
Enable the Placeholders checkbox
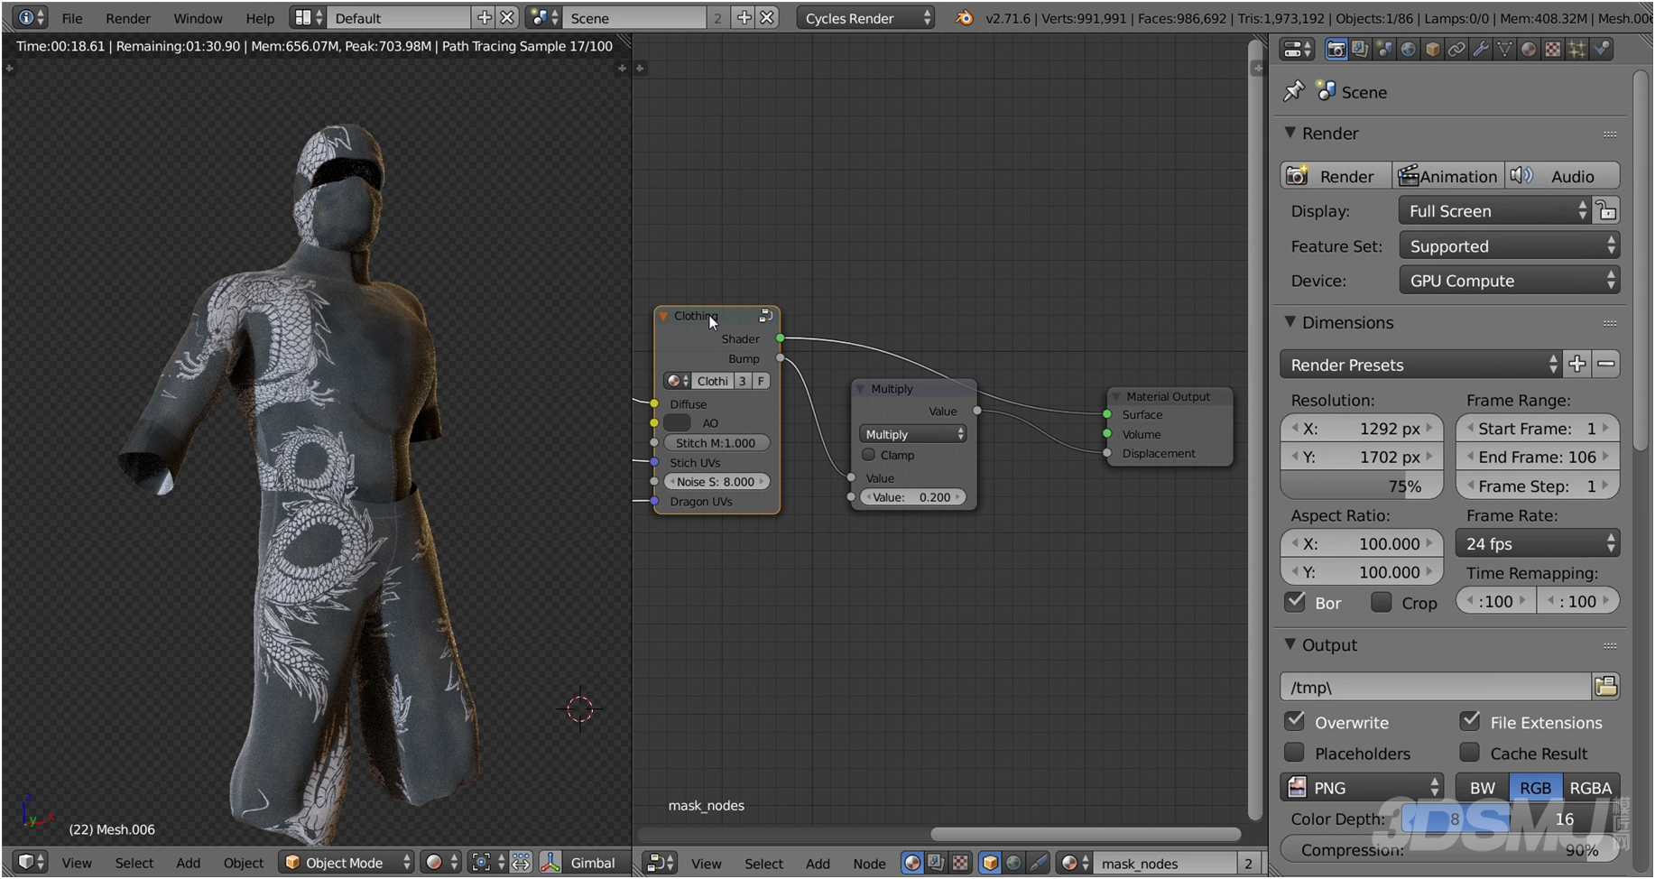(x=1296, y=753)
